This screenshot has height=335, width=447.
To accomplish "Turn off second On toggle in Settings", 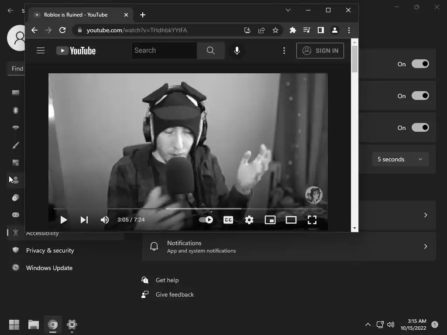I will click(420, 96).
